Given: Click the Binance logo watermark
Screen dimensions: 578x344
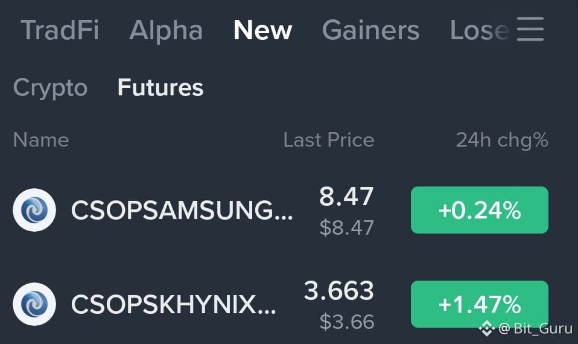Looking at the screenshot, I should [x=486, y=328].
